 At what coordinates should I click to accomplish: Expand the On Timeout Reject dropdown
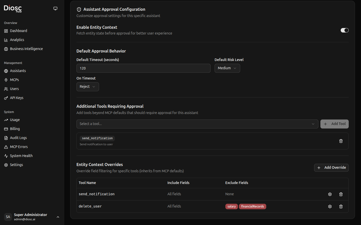click(87, 87)
